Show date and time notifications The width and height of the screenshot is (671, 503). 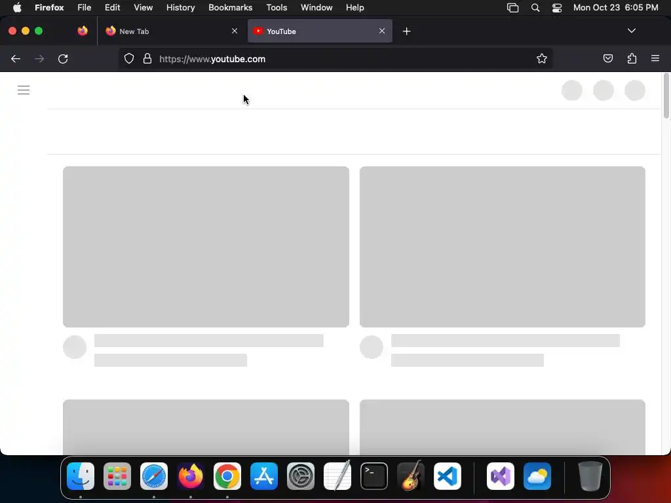pos(615,8)
